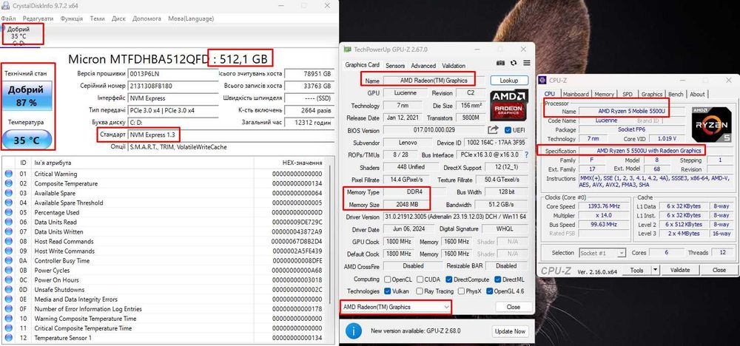Screen dimensions: 740x346
Task: Take a GPU-Z screenshot with camera icon
Action: pos(501,63)
